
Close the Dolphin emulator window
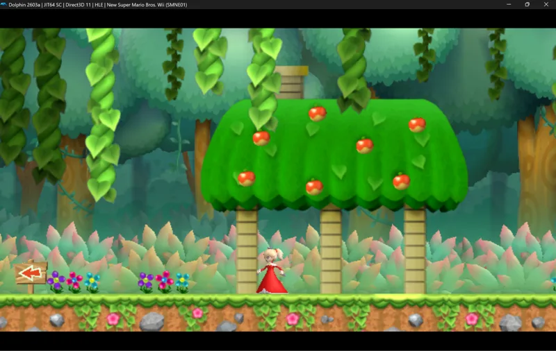(x=546, y=5)
